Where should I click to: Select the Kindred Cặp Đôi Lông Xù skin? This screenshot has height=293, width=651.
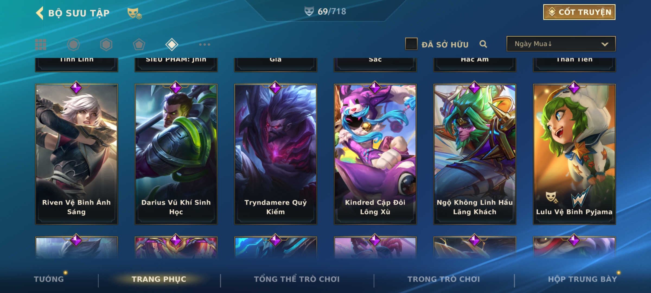pyautogui.click(x=375, y=154)
